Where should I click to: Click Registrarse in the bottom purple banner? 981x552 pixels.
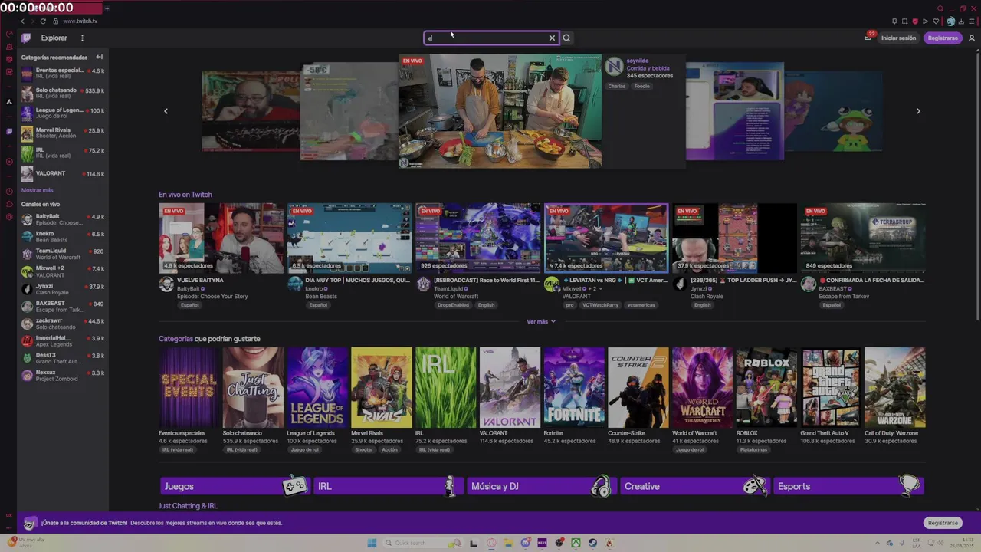point(943,523)
